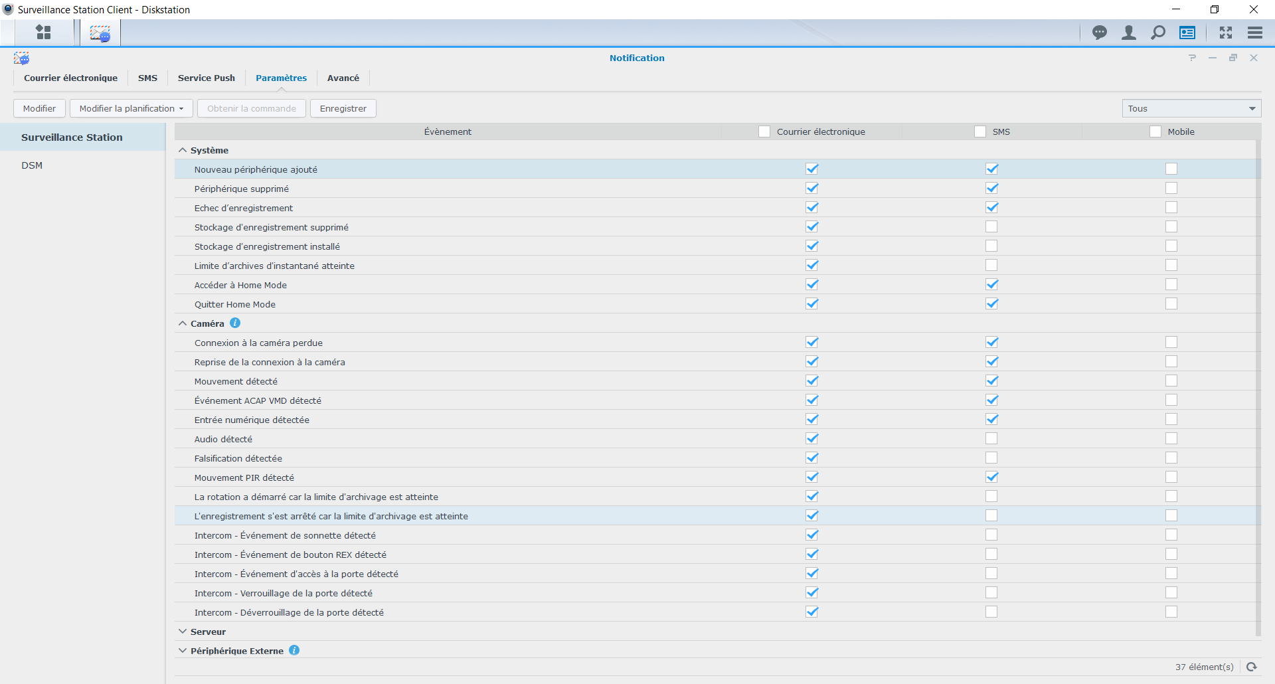This screenshot has height=684, width=1275.
Task: Open the user account icon
Action: [x=1128, y=32]
